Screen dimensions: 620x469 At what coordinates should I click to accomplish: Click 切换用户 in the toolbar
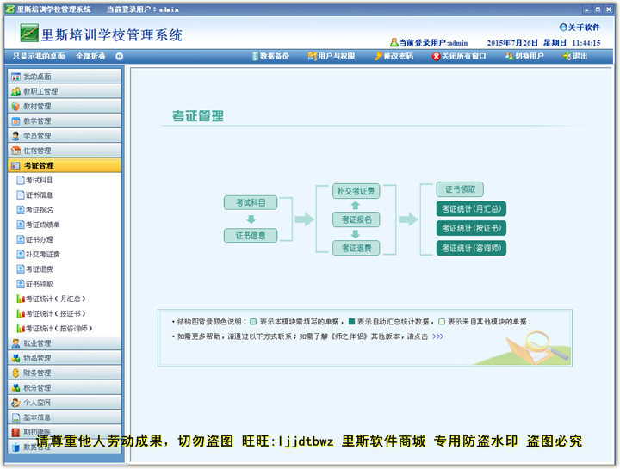coord(524,56)
